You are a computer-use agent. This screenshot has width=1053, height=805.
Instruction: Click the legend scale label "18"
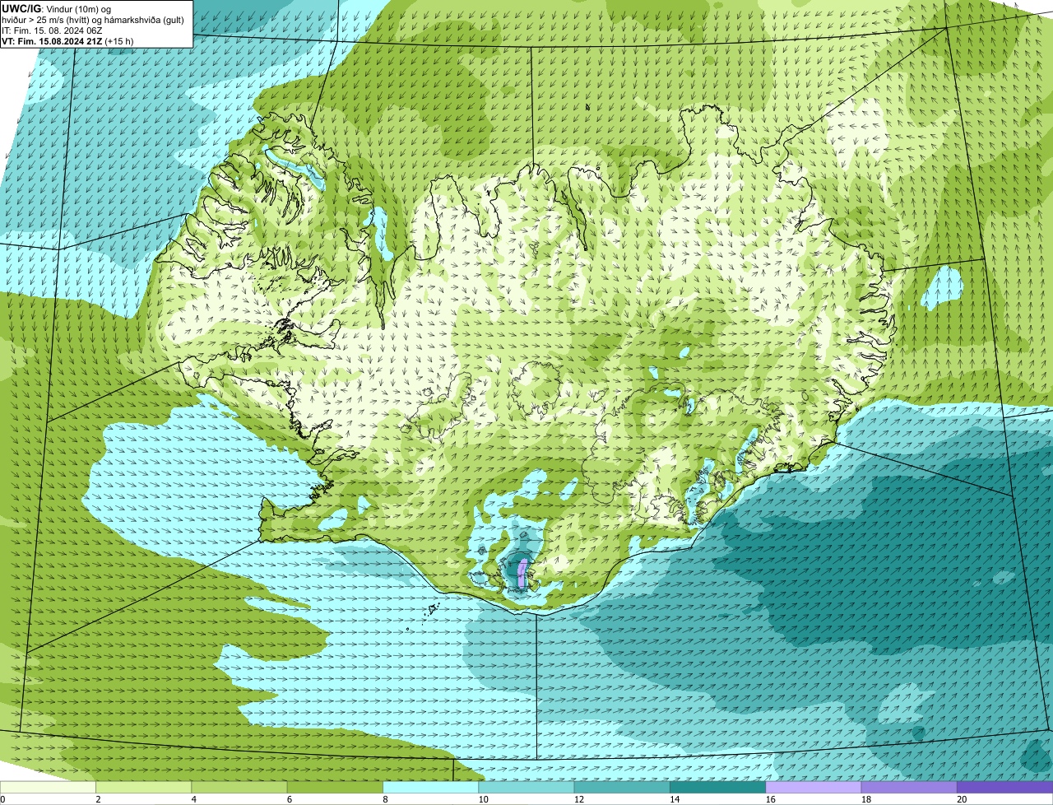[x=866, y=799]
